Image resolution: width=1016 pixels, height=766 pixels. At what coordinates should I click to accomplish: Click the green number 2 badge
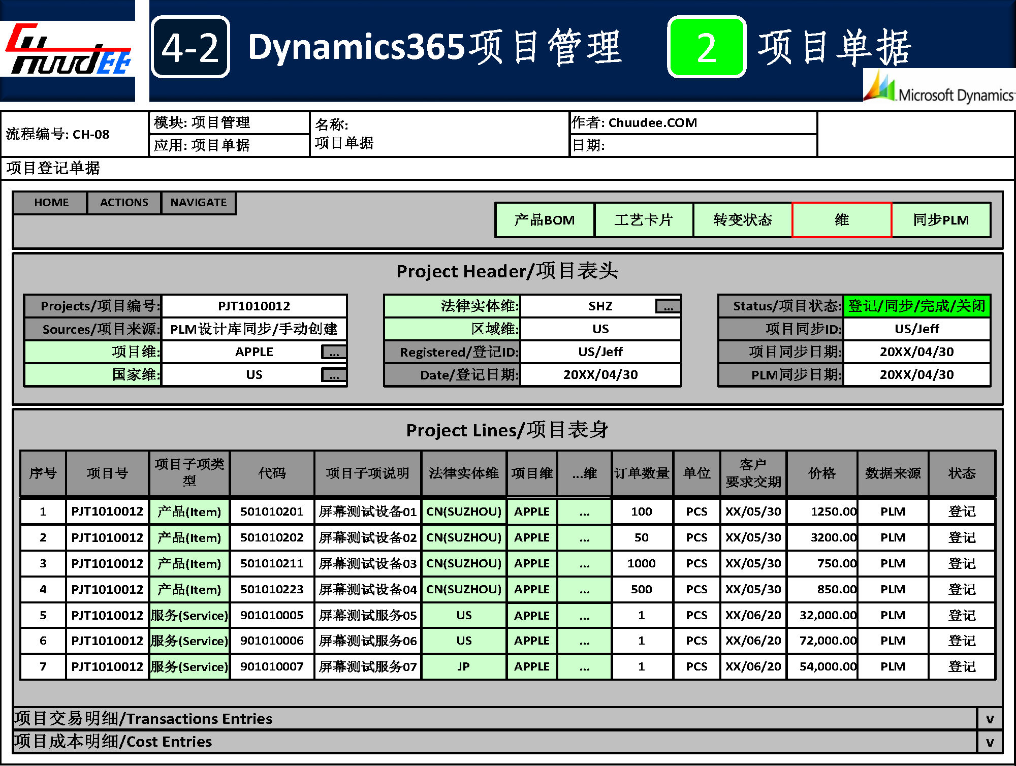coord(706,47)
